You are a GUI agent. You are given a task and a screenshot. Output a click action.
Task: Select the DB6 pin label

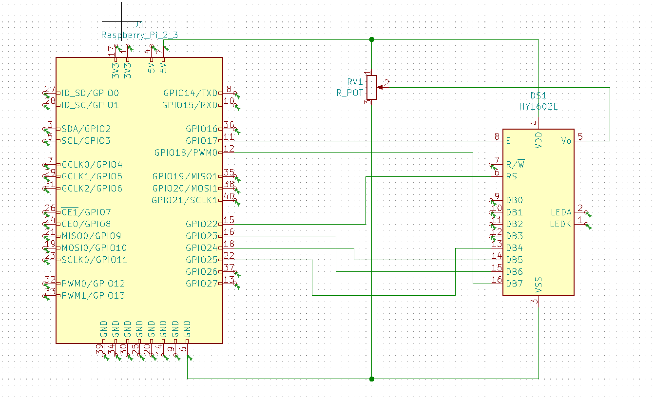click(514, 272)
